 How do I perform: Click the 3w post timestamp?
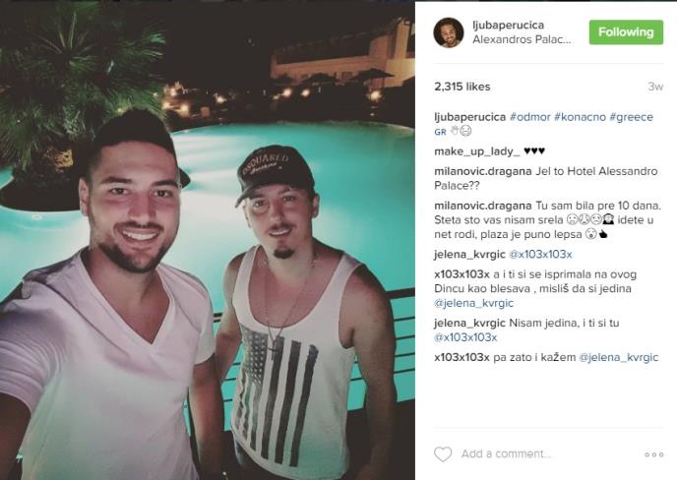(x=655, y=87)
